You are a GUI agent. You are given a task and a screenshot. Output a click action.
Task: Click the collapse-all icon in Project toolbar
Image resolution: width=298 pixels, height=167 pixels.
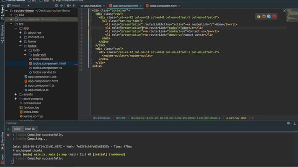tap(61, 6)
